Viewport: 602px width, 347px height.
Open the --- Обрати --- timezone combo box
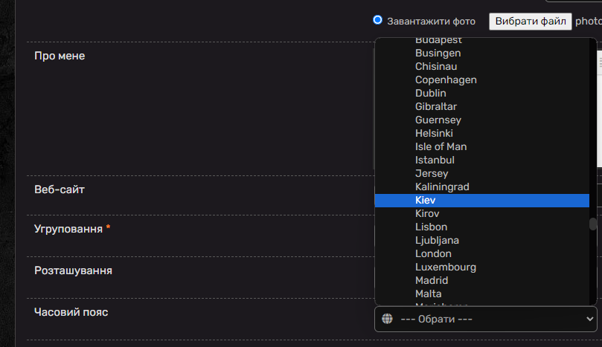[486, 319]
